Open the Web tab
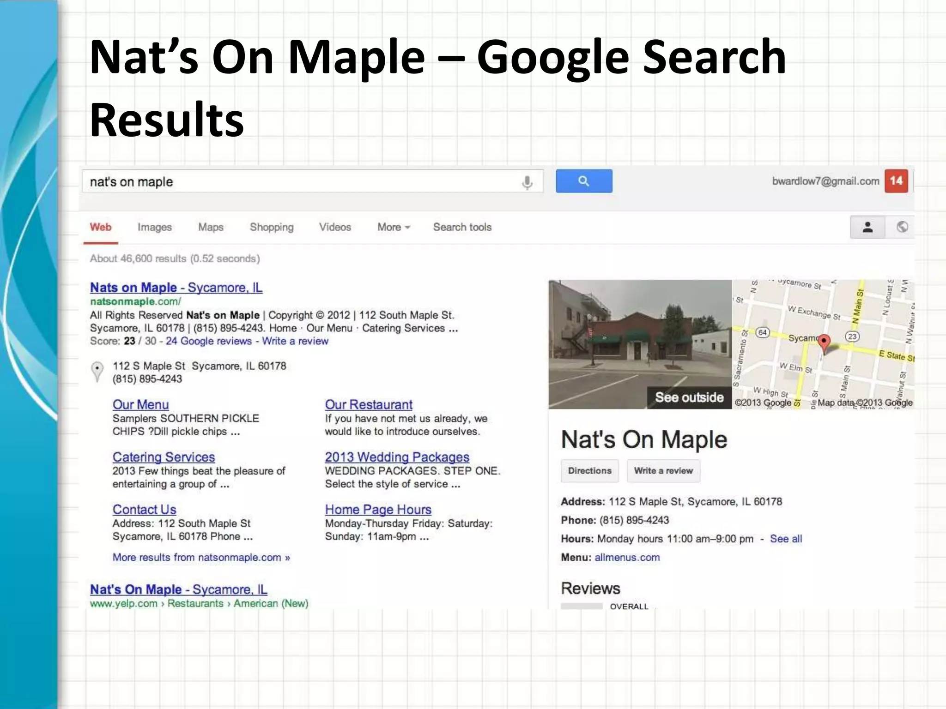Screen dimensions: 946x709 101,227
